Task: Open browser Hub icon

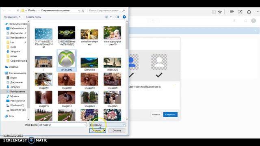Action: coord(232,12)
